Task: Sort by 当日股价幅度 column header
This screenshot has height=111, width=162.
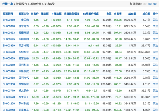Action: 72,14
